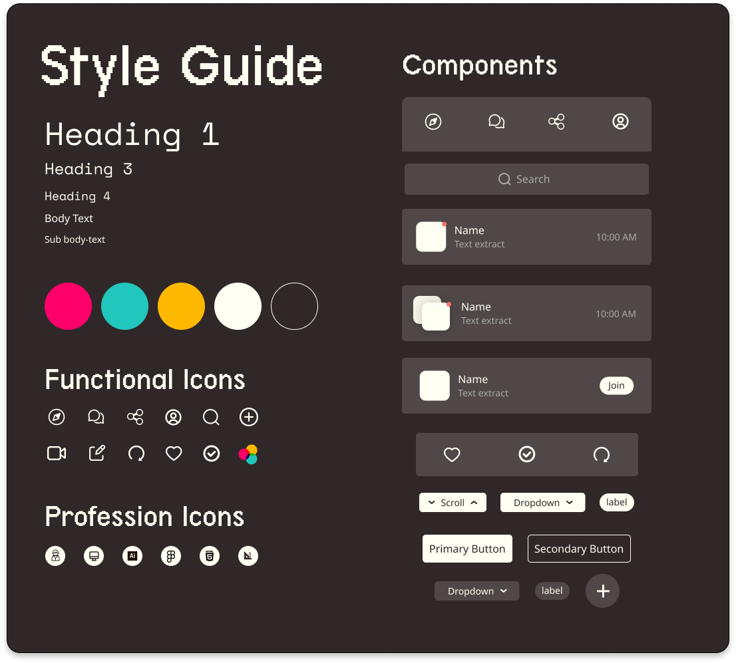The height and width of the screenshot is (663, 736).
Task: Select the ruler and triangle profession icon
Action: (x=248, y=556)
